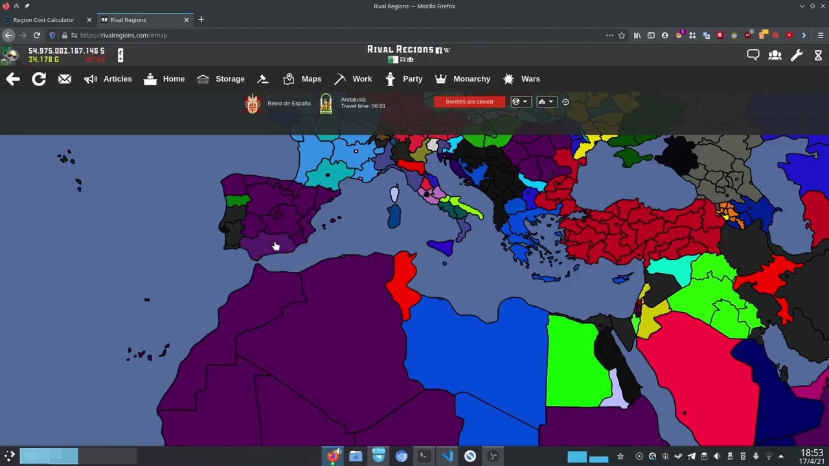Close the Region Cost Calculator tab
Image resolution: width=829 pixels, height=466 pixels.
pyautogui.click(x=89, y=19)
